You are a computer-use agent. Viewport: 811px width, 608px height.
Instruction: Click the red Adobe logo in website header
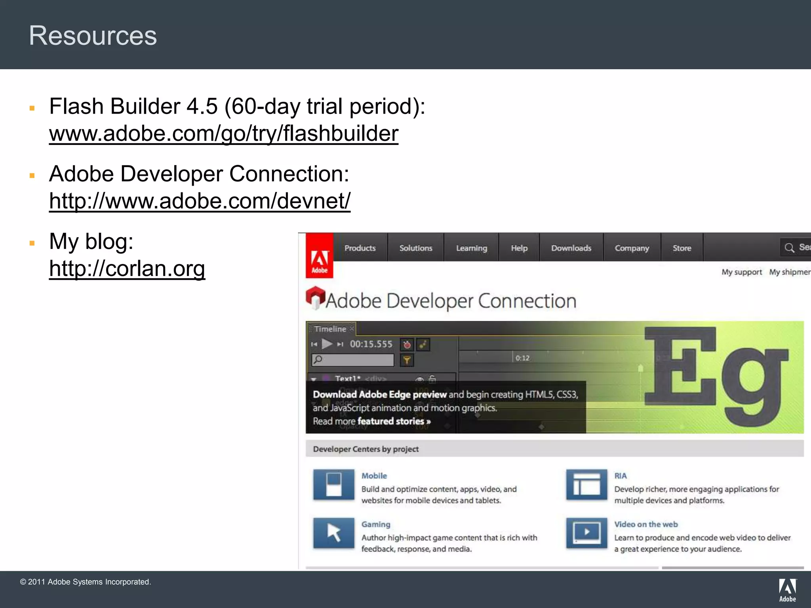[320, 255]
